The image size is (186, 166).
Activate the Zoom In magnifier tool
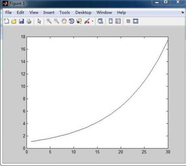coord(49,21)
